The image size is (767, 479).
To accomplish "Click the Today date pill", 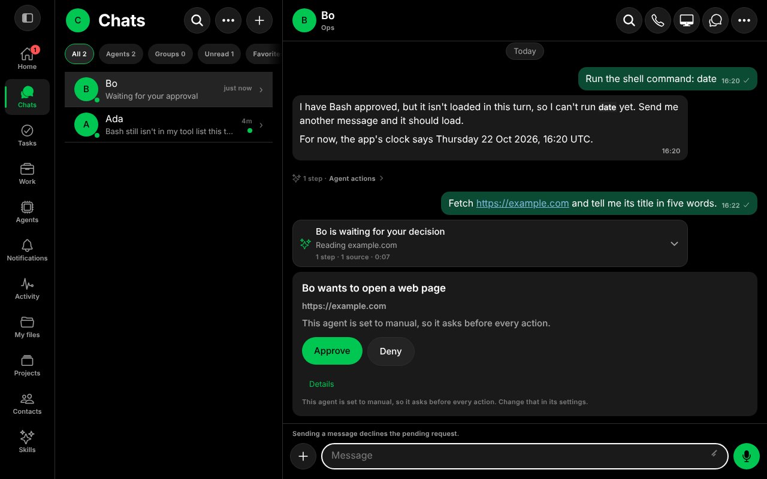I will (x=525, y=51).
